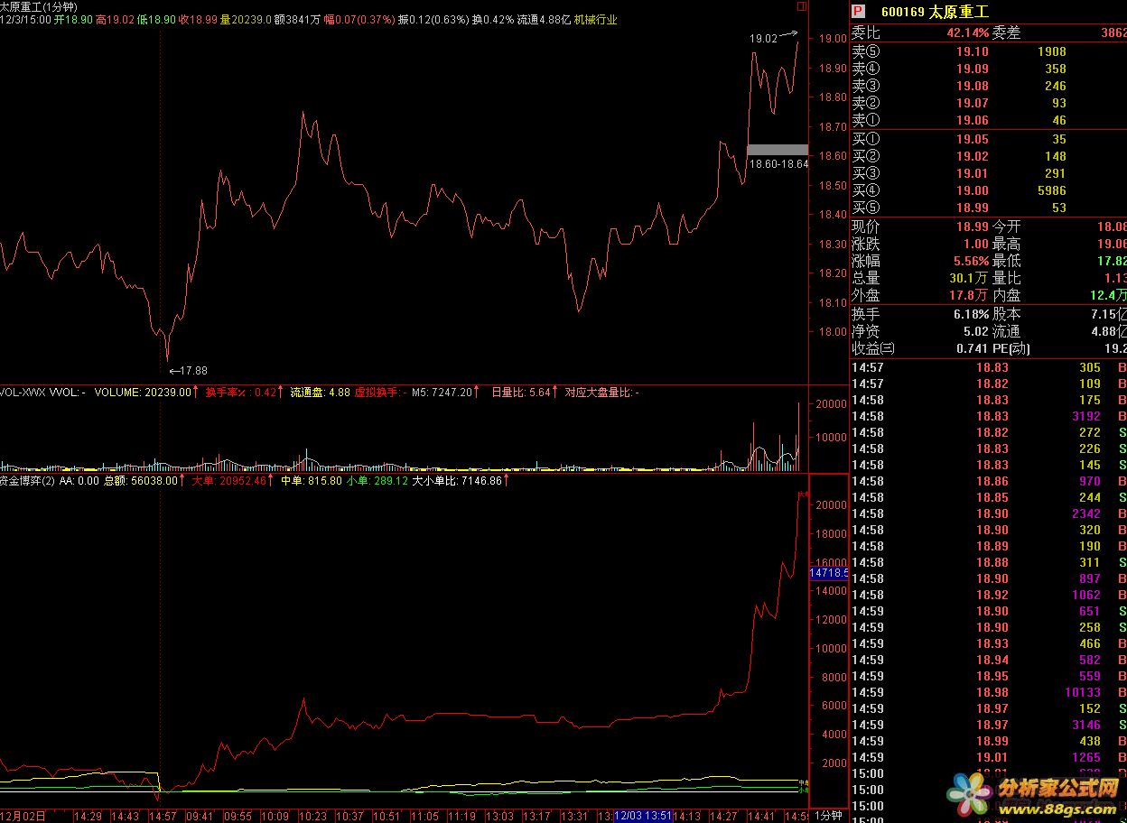Viewport: 1127px width, 823px height.
Task: Select the 买④ bid row with 5986 lots
Action: tap(988, 190)
